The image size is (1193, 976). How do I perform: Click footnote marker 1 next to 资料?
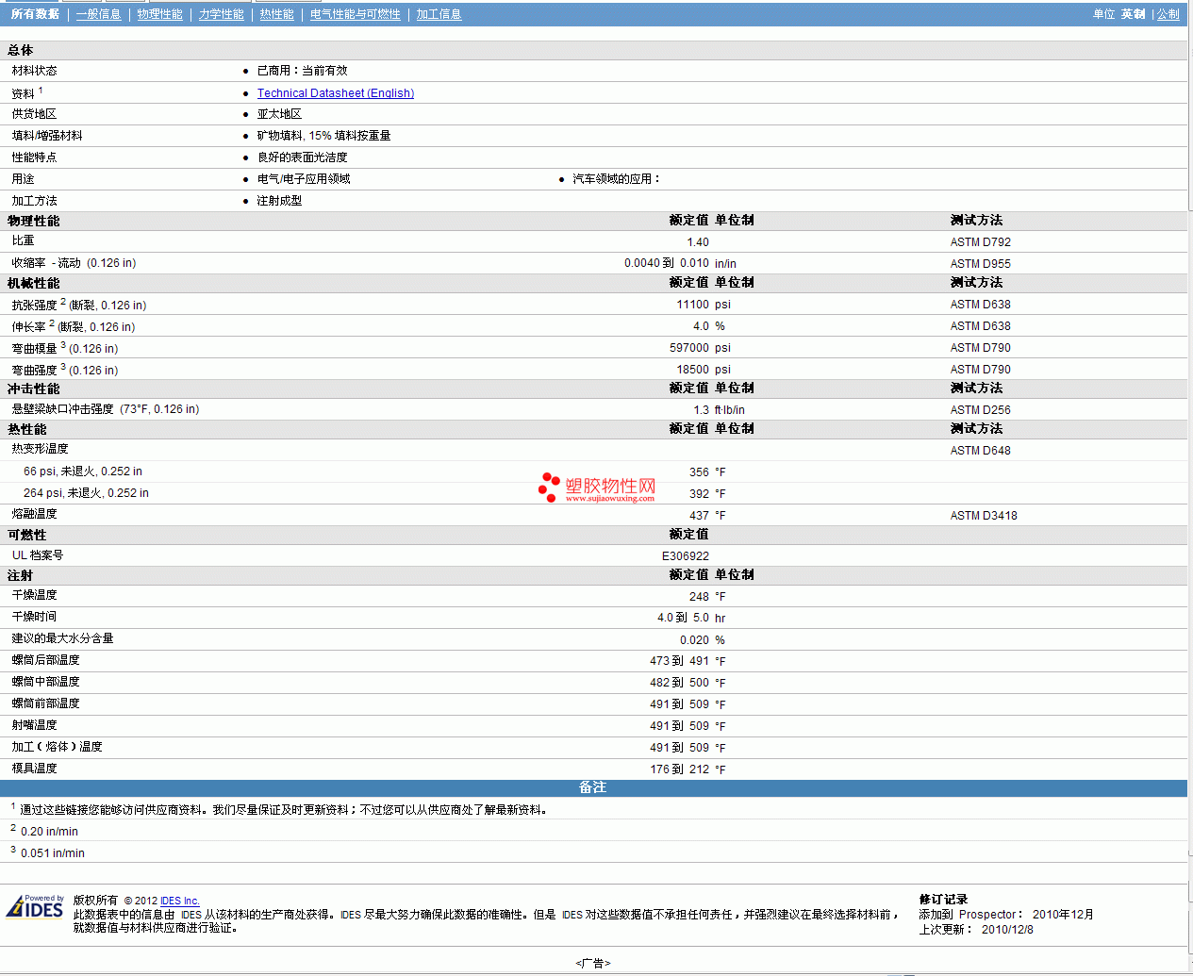41,91
